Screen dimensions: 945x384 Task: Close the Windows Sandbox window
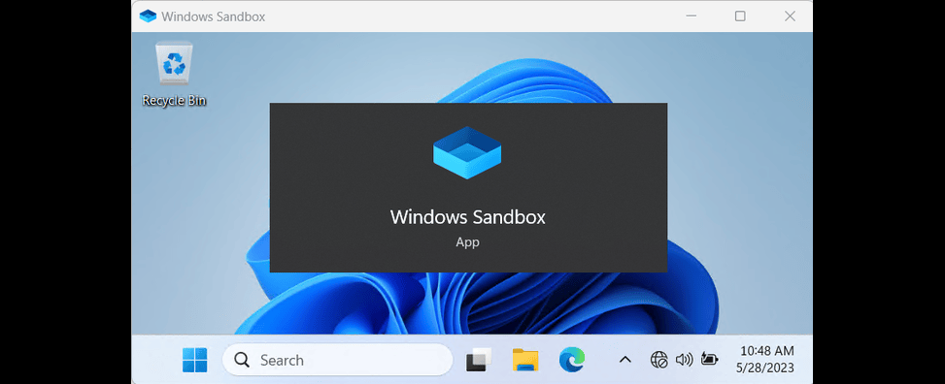coord(790,16)
